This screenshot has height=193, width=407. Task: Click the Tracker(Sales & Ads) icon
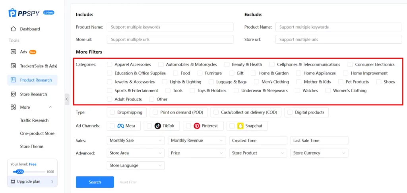pos(13,66)
